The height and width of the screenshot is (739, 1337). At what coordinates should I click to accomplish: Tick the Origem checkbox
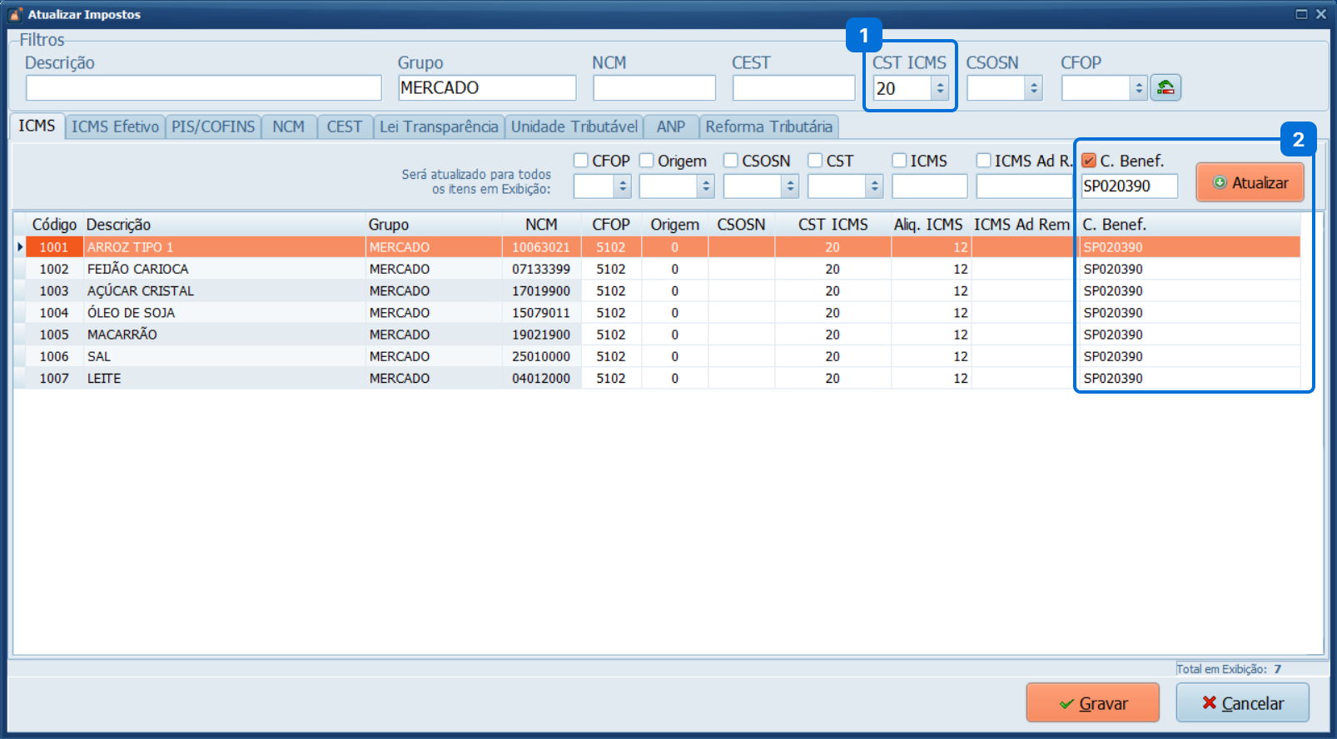(647, 161)
